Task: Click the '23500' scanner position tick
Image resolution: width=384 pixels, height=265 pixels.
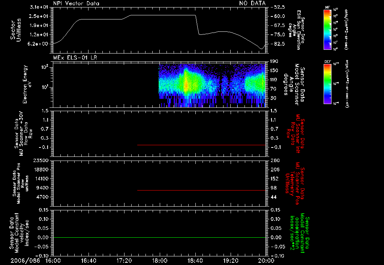Action: (41, 160)
